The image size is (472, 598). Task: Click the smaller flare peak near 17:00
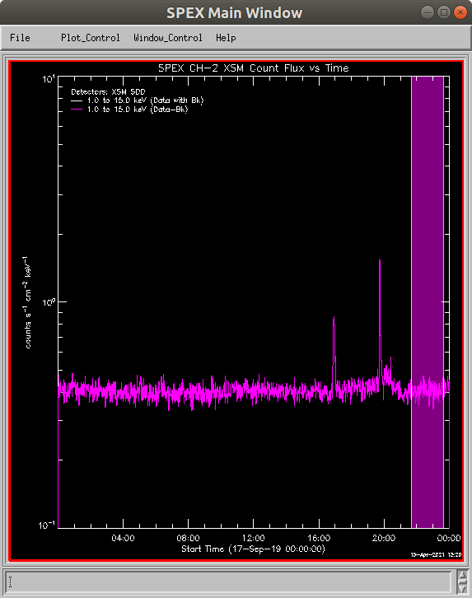point(334,319)
